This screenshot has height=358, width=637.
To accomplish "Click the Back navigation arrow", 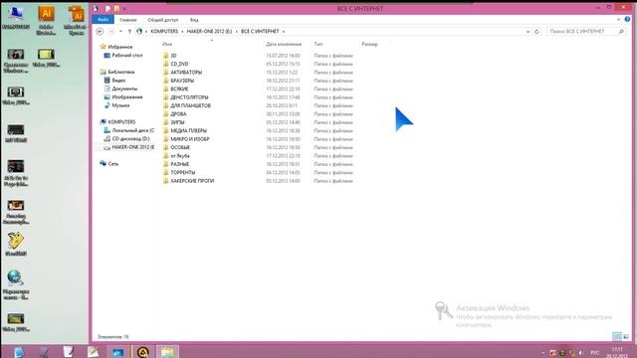I will click(100, 31).
